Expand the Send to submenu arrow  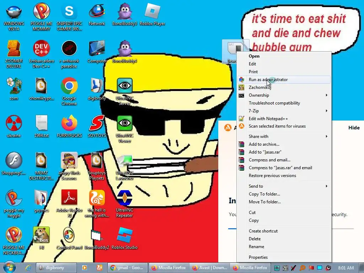(x=327, y=186)
